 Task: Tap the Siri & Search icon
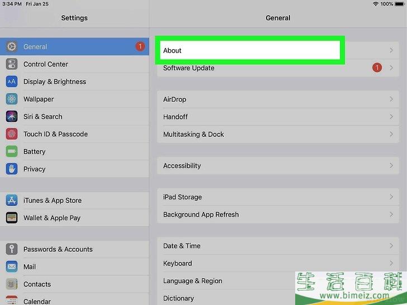[12, 116]
